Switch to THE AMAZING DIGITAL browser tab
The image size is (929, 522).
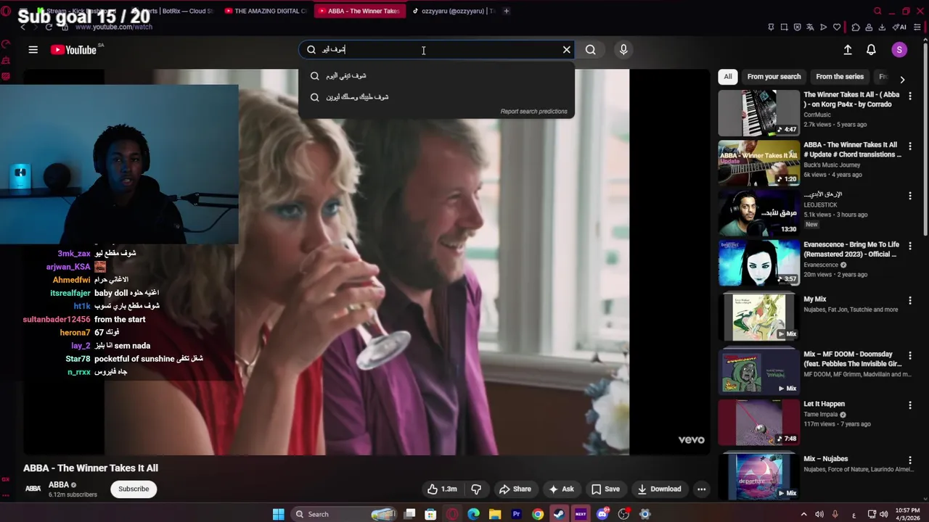266,11
